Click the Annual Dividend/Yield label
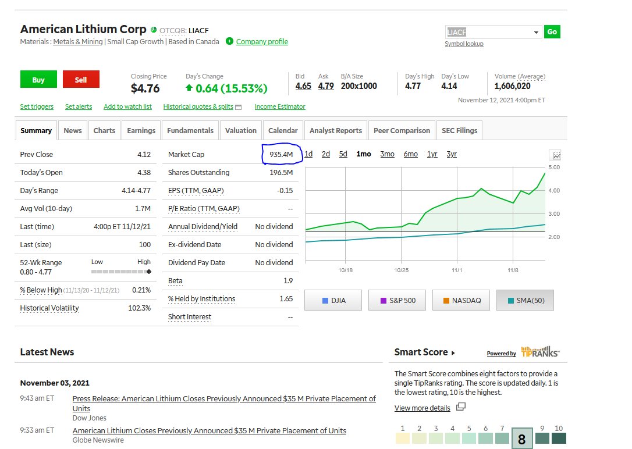632x449 pixels. (x=203, y=227)
